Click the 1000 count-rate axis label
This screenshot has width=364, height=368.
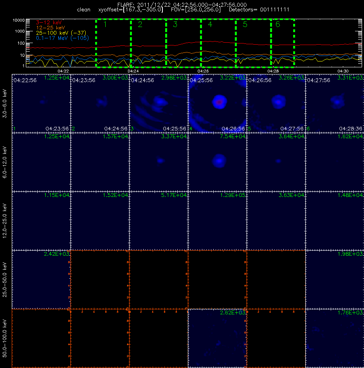click(20, 31)
